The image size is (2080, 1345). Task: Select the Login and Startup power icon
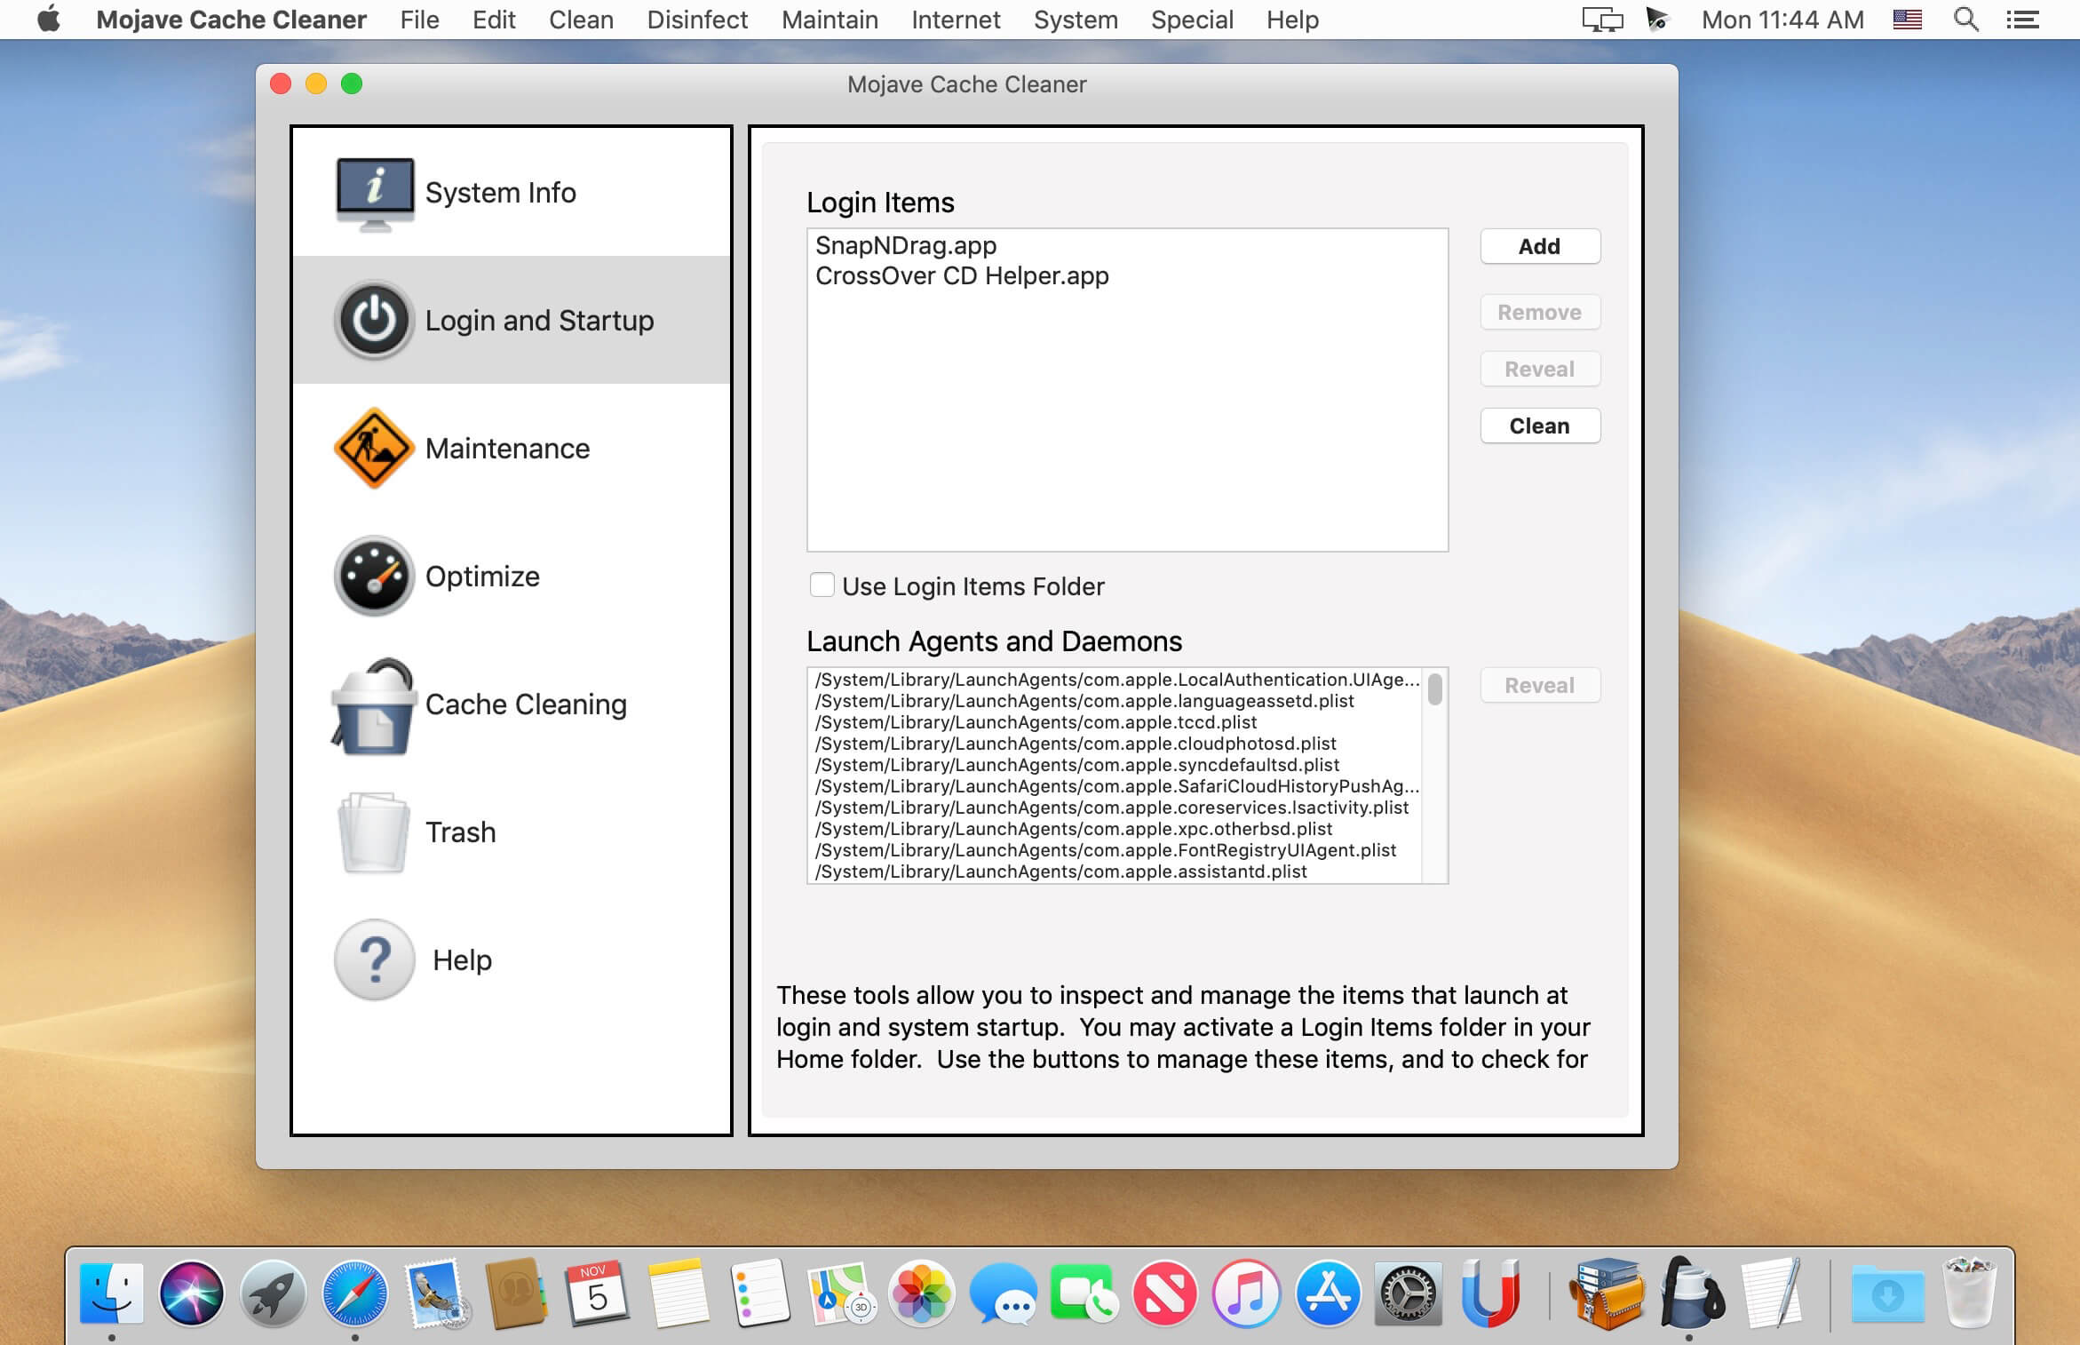click(374, 320)
